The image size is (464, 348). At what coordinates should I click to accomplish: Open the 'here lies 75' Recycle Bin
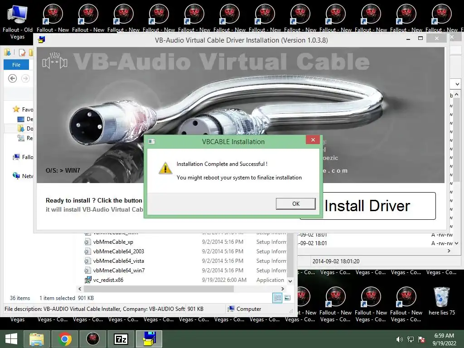pyautogui.click(x=441, y=301)
